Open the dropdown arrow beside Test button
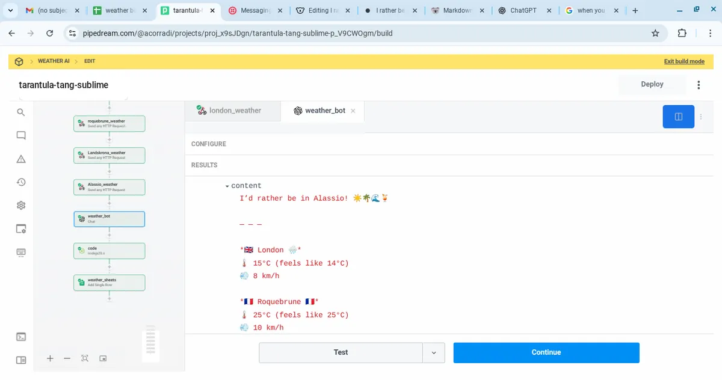This screenshot has width=722, height=380. [x=434, y=353]
